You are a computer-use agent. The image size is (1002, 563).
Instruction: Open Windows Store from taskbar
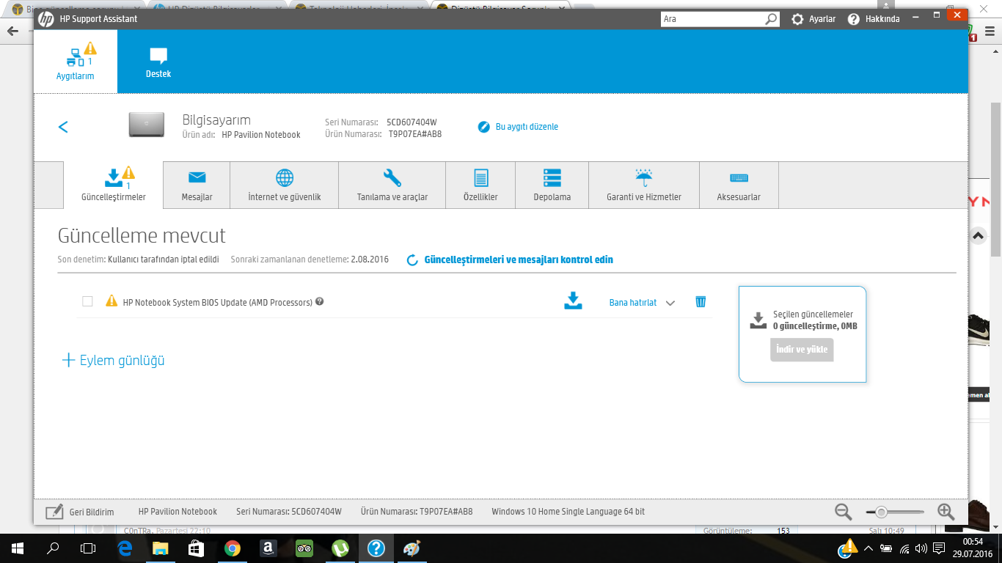point(197,548)
